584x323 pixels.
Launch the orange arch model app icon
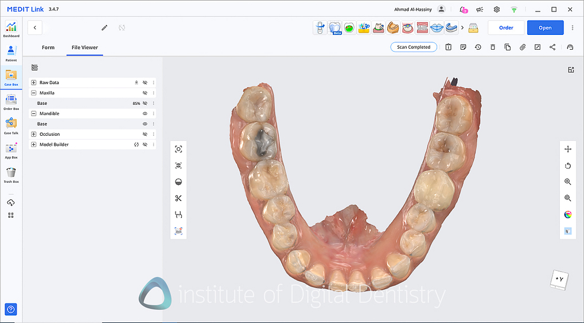tap(393, 28)
